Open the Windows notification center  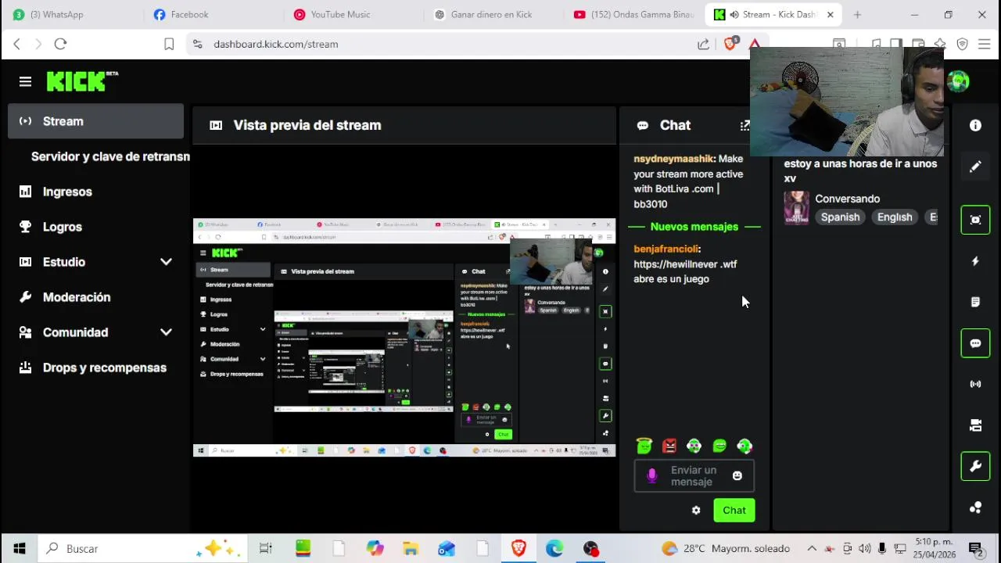coord(975,548)
